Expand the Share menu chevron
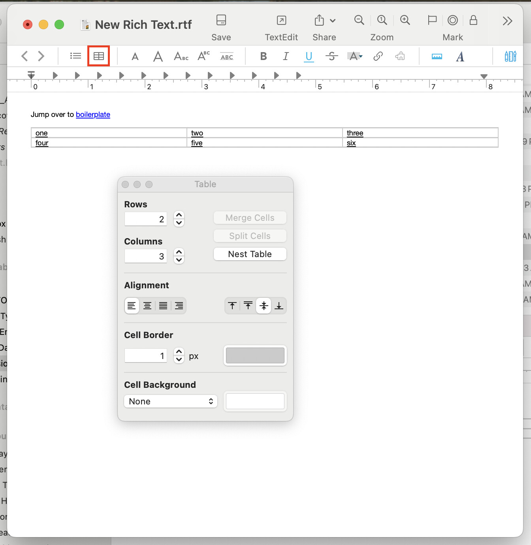The image size is (531, 545). tap(333, 21)
